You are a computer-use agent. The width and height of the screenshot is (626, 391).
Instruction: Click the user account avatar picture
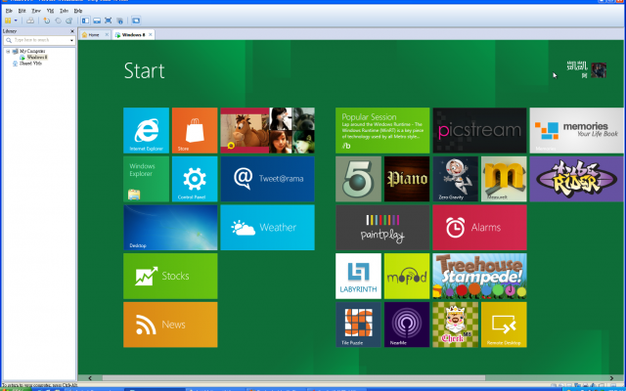click(x=599, y=70)
